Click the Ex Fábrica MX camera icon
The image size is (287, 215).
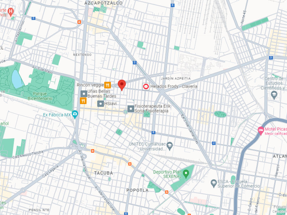75,114
